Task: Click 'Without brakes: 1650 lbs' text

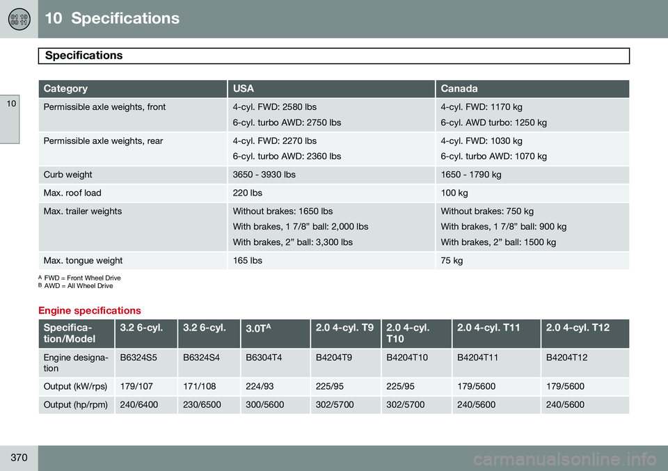Action: coord(283,211)
